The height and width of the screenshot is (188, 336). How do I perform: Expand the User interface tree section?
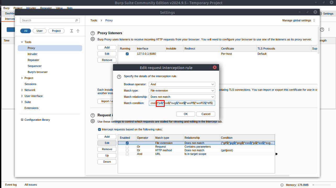tap(22, 96)
